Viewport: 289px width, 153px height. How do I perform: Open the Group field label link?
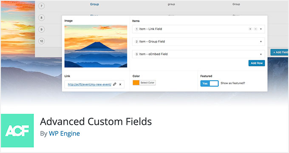[94, 4]
